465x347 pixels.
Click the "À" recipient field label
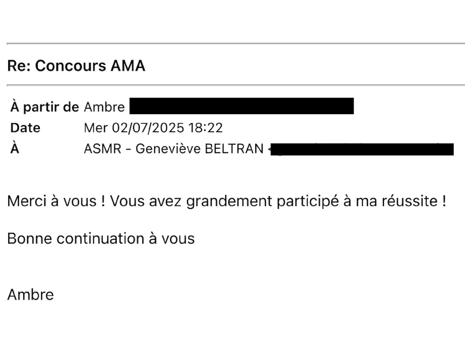click(15, 149)
